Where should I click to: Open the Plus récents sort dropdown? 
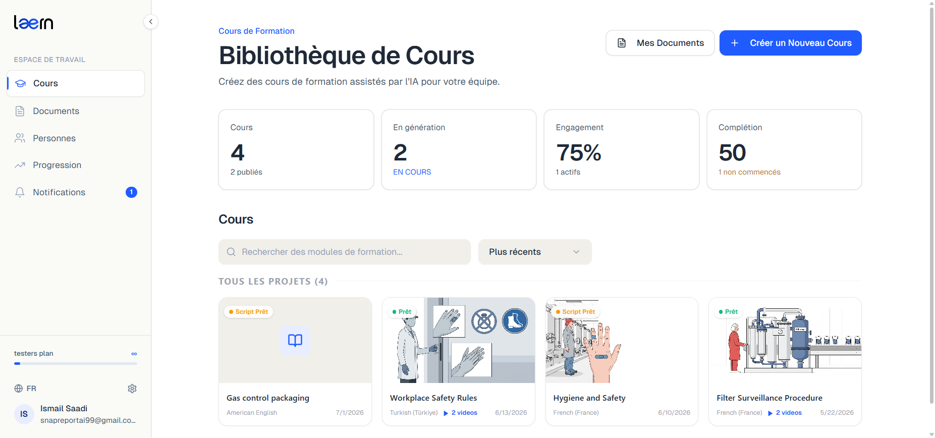535,252
